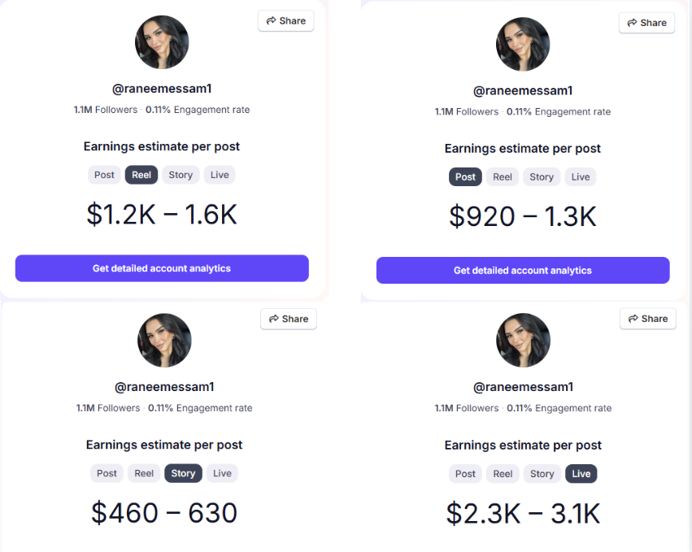This screenshot has width=692, height=552.
Task: Click Share button on the Post earnings card
Action: point(646,23)
